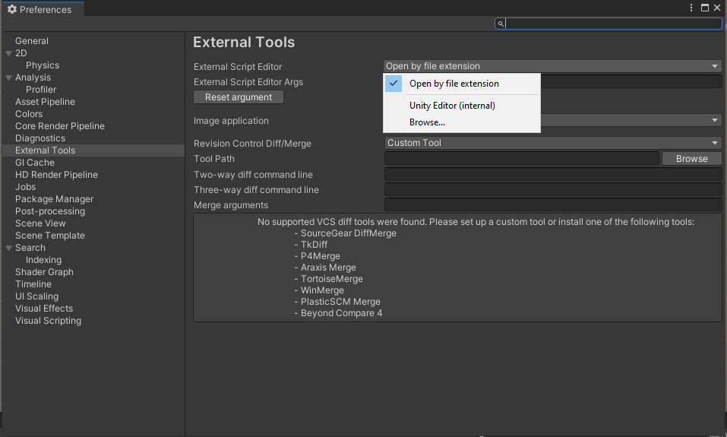Click into the preferences search field
This screenshot has height=437, width=727.
click(x=613, y=24)
